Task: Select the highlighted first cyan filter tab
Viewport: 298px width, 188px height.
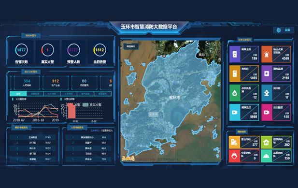Action: click(x=18, y=94)
